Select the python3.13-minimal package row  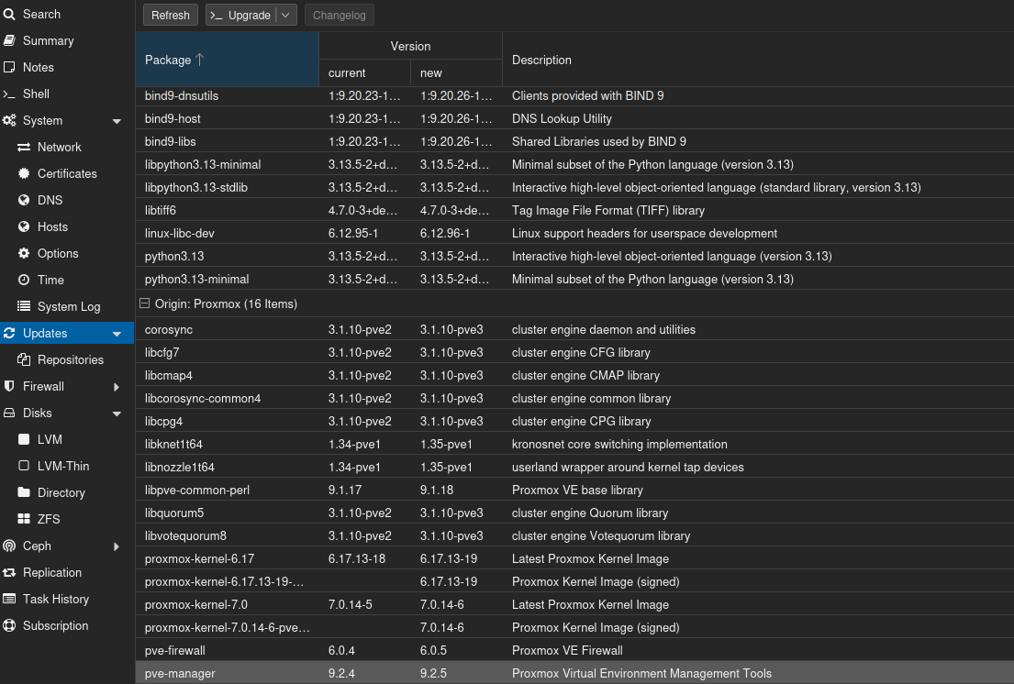(574, 279)
